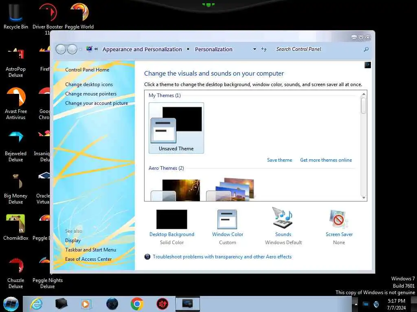This screenshot has width=417, height=312.
Task: Open the dark globe browser taskbar icon
Action: tap(112, 304)
